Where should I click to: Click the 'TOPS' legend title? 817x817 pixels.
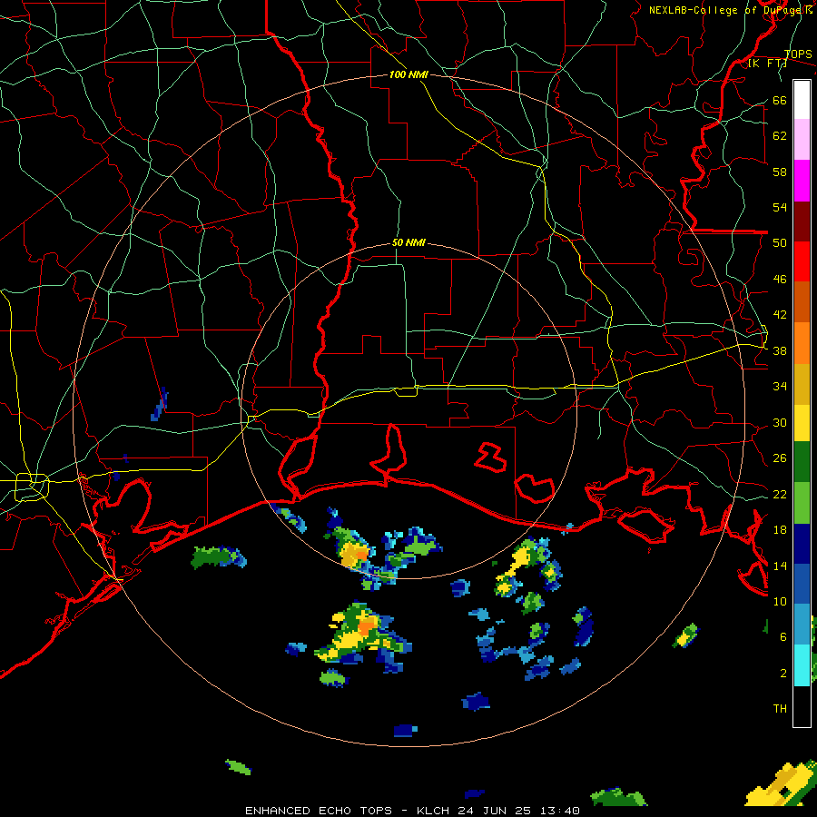(798, 54)
